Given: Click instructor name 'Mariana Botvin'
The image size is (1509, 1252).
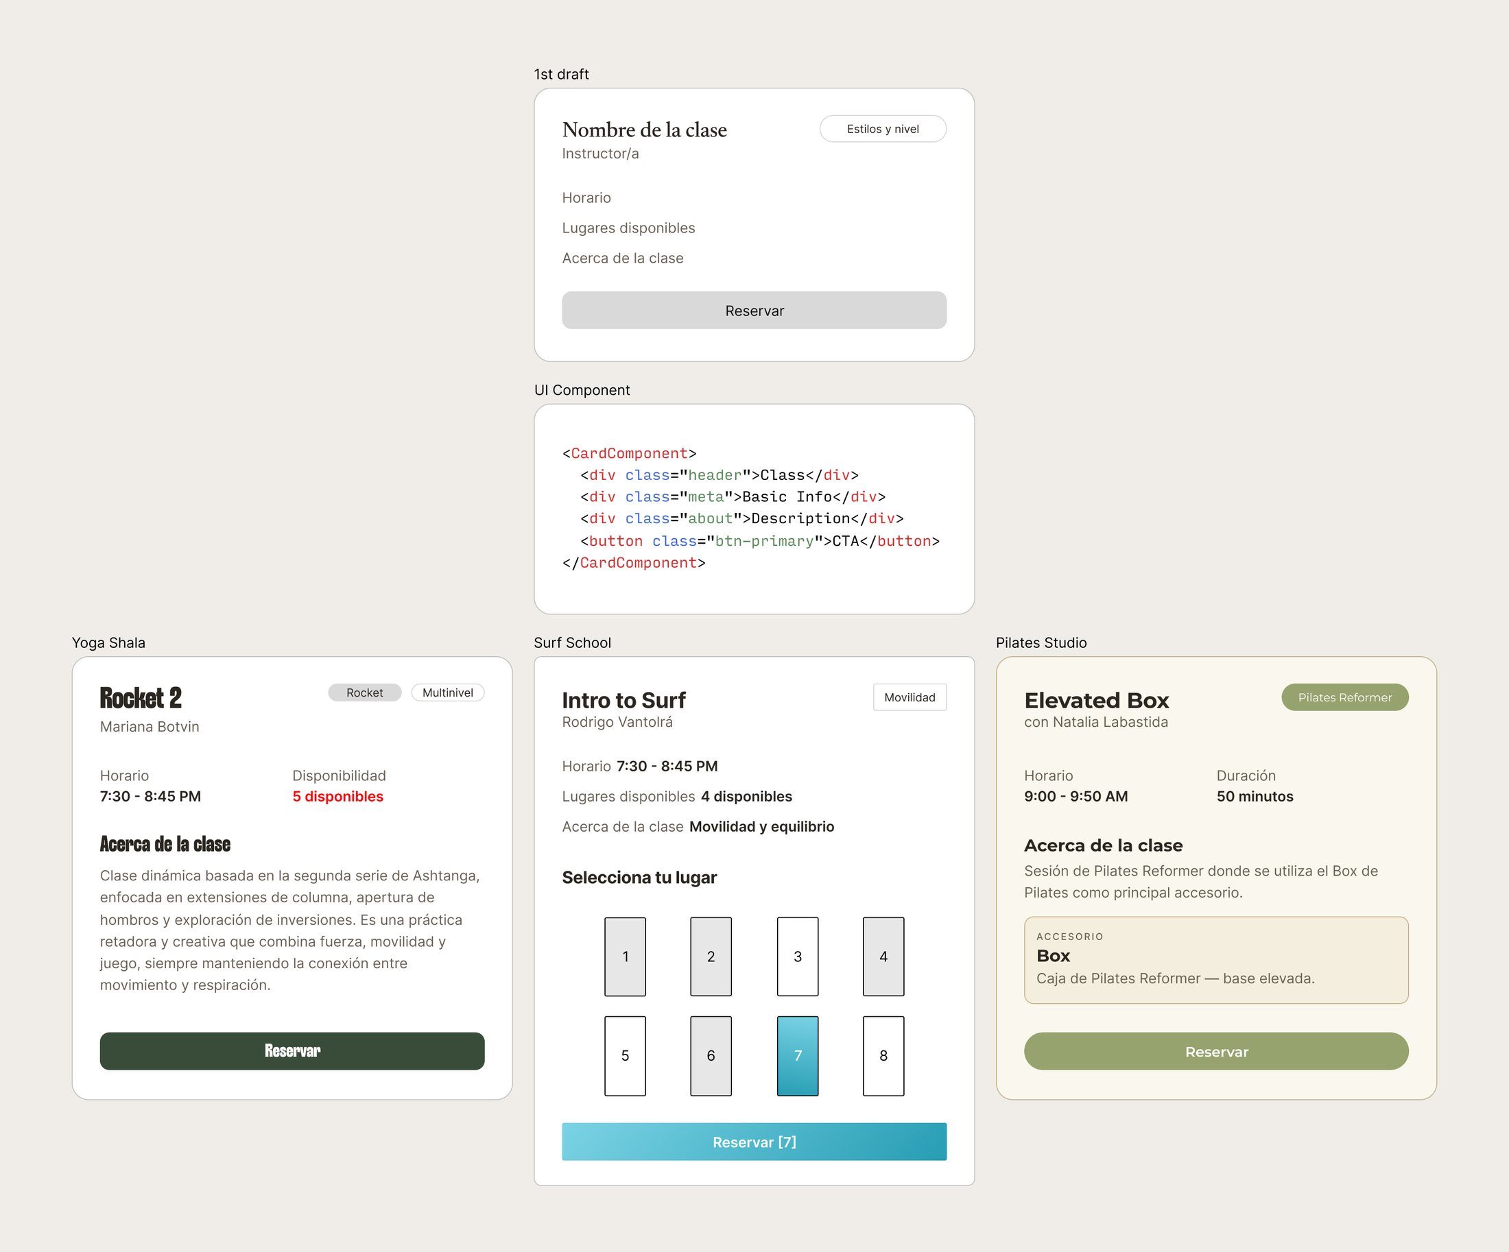Looking at the screenshot, I should (x=150, y=726).
